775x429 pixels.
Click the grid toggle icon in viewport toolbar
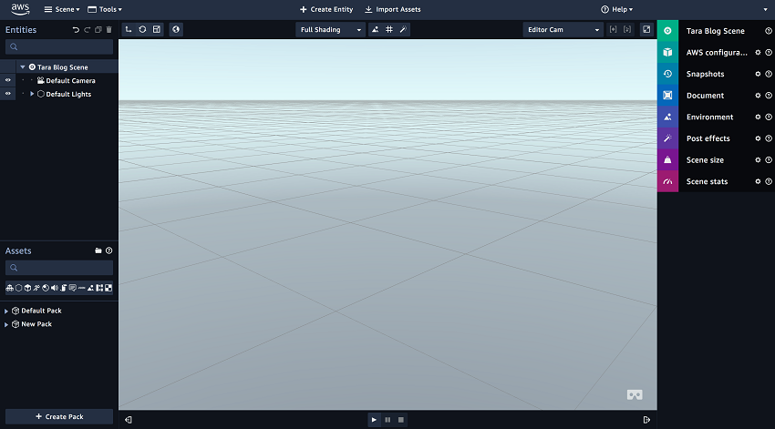389,29
